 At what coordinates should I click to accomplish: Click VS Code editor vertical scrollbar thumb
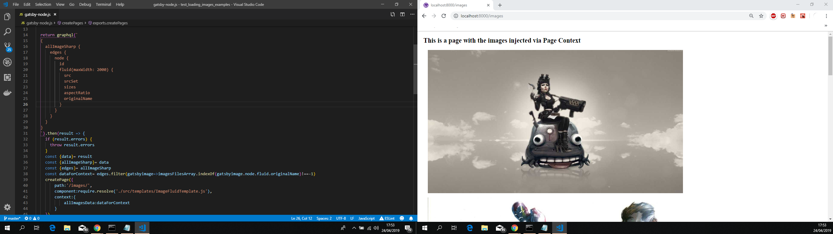pos(415,69)
